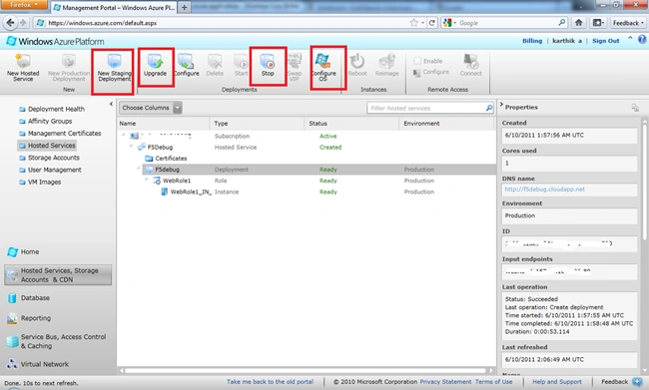Open Feedback dropdown in Firefox toolbar
Viewport: 649px width, 390px height.
[628, 23]
